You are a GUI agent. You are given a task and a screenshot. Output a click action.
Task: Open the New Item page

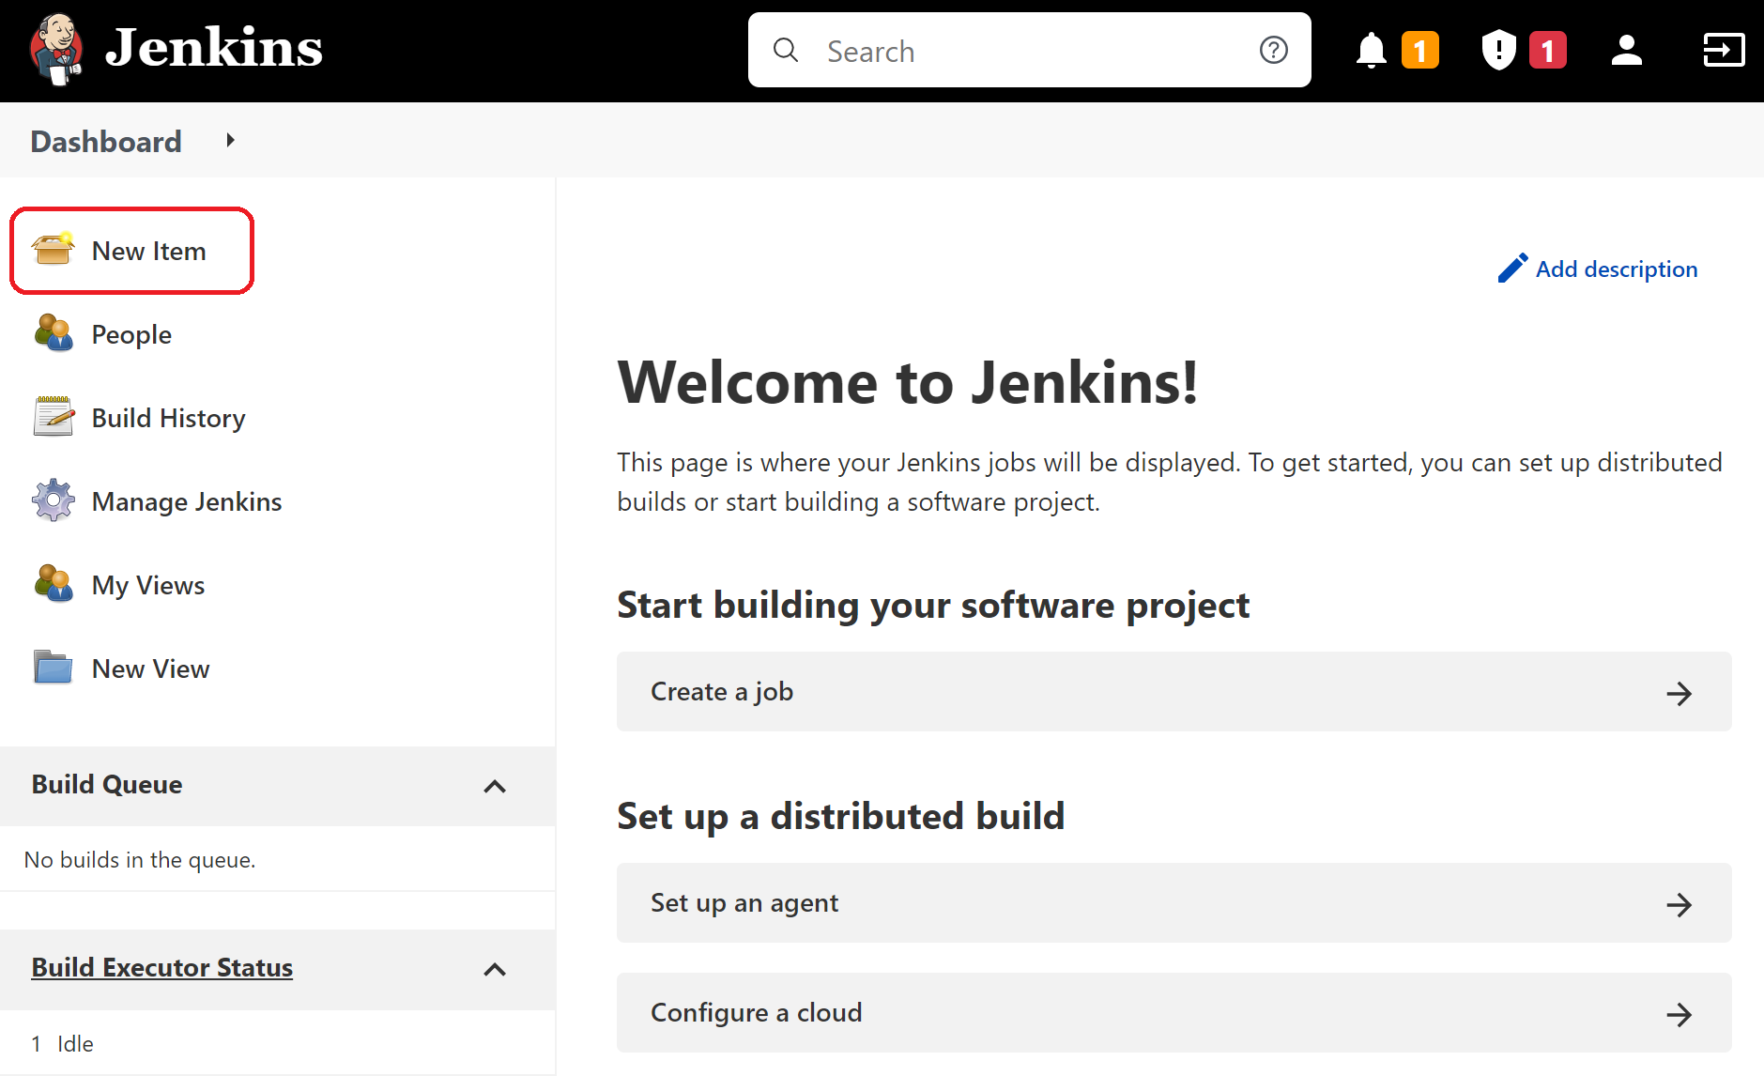click(x=147, y=251)
